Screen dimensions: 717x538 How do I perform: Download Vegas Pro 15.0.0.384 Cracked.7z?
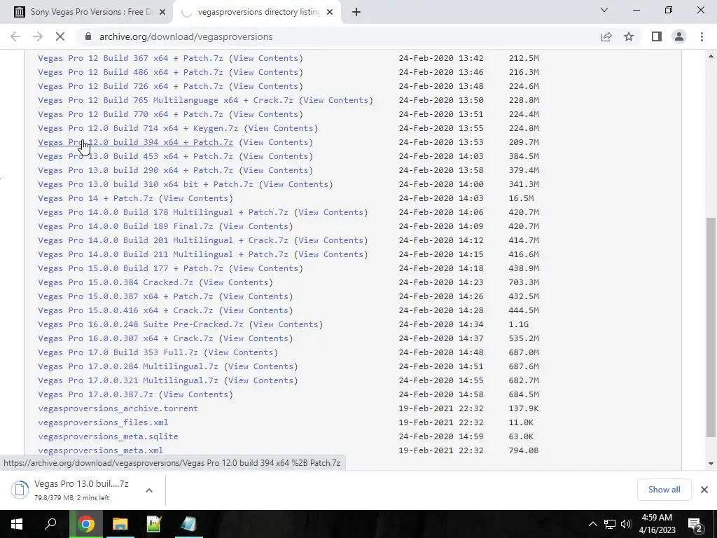(x=116, y=282)
